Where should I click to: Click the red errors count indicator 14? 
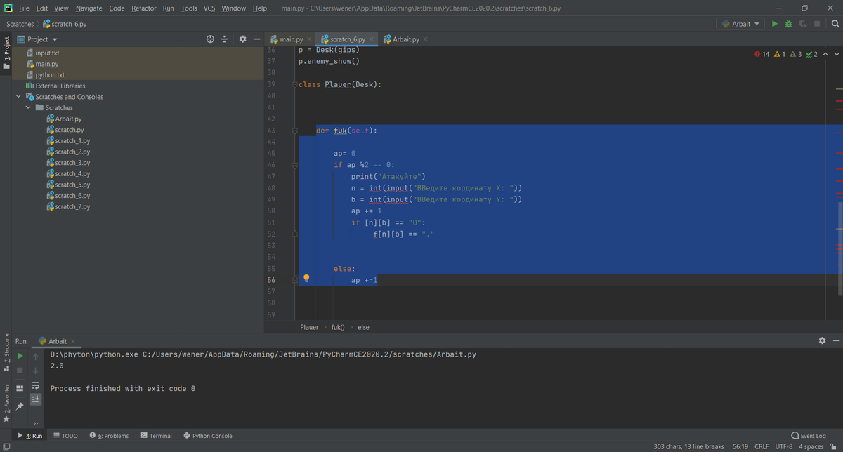762,54
